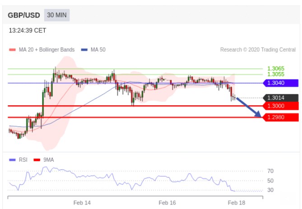Select the red 1.3000 support price tag
The image size is (302, 209).
280,106
